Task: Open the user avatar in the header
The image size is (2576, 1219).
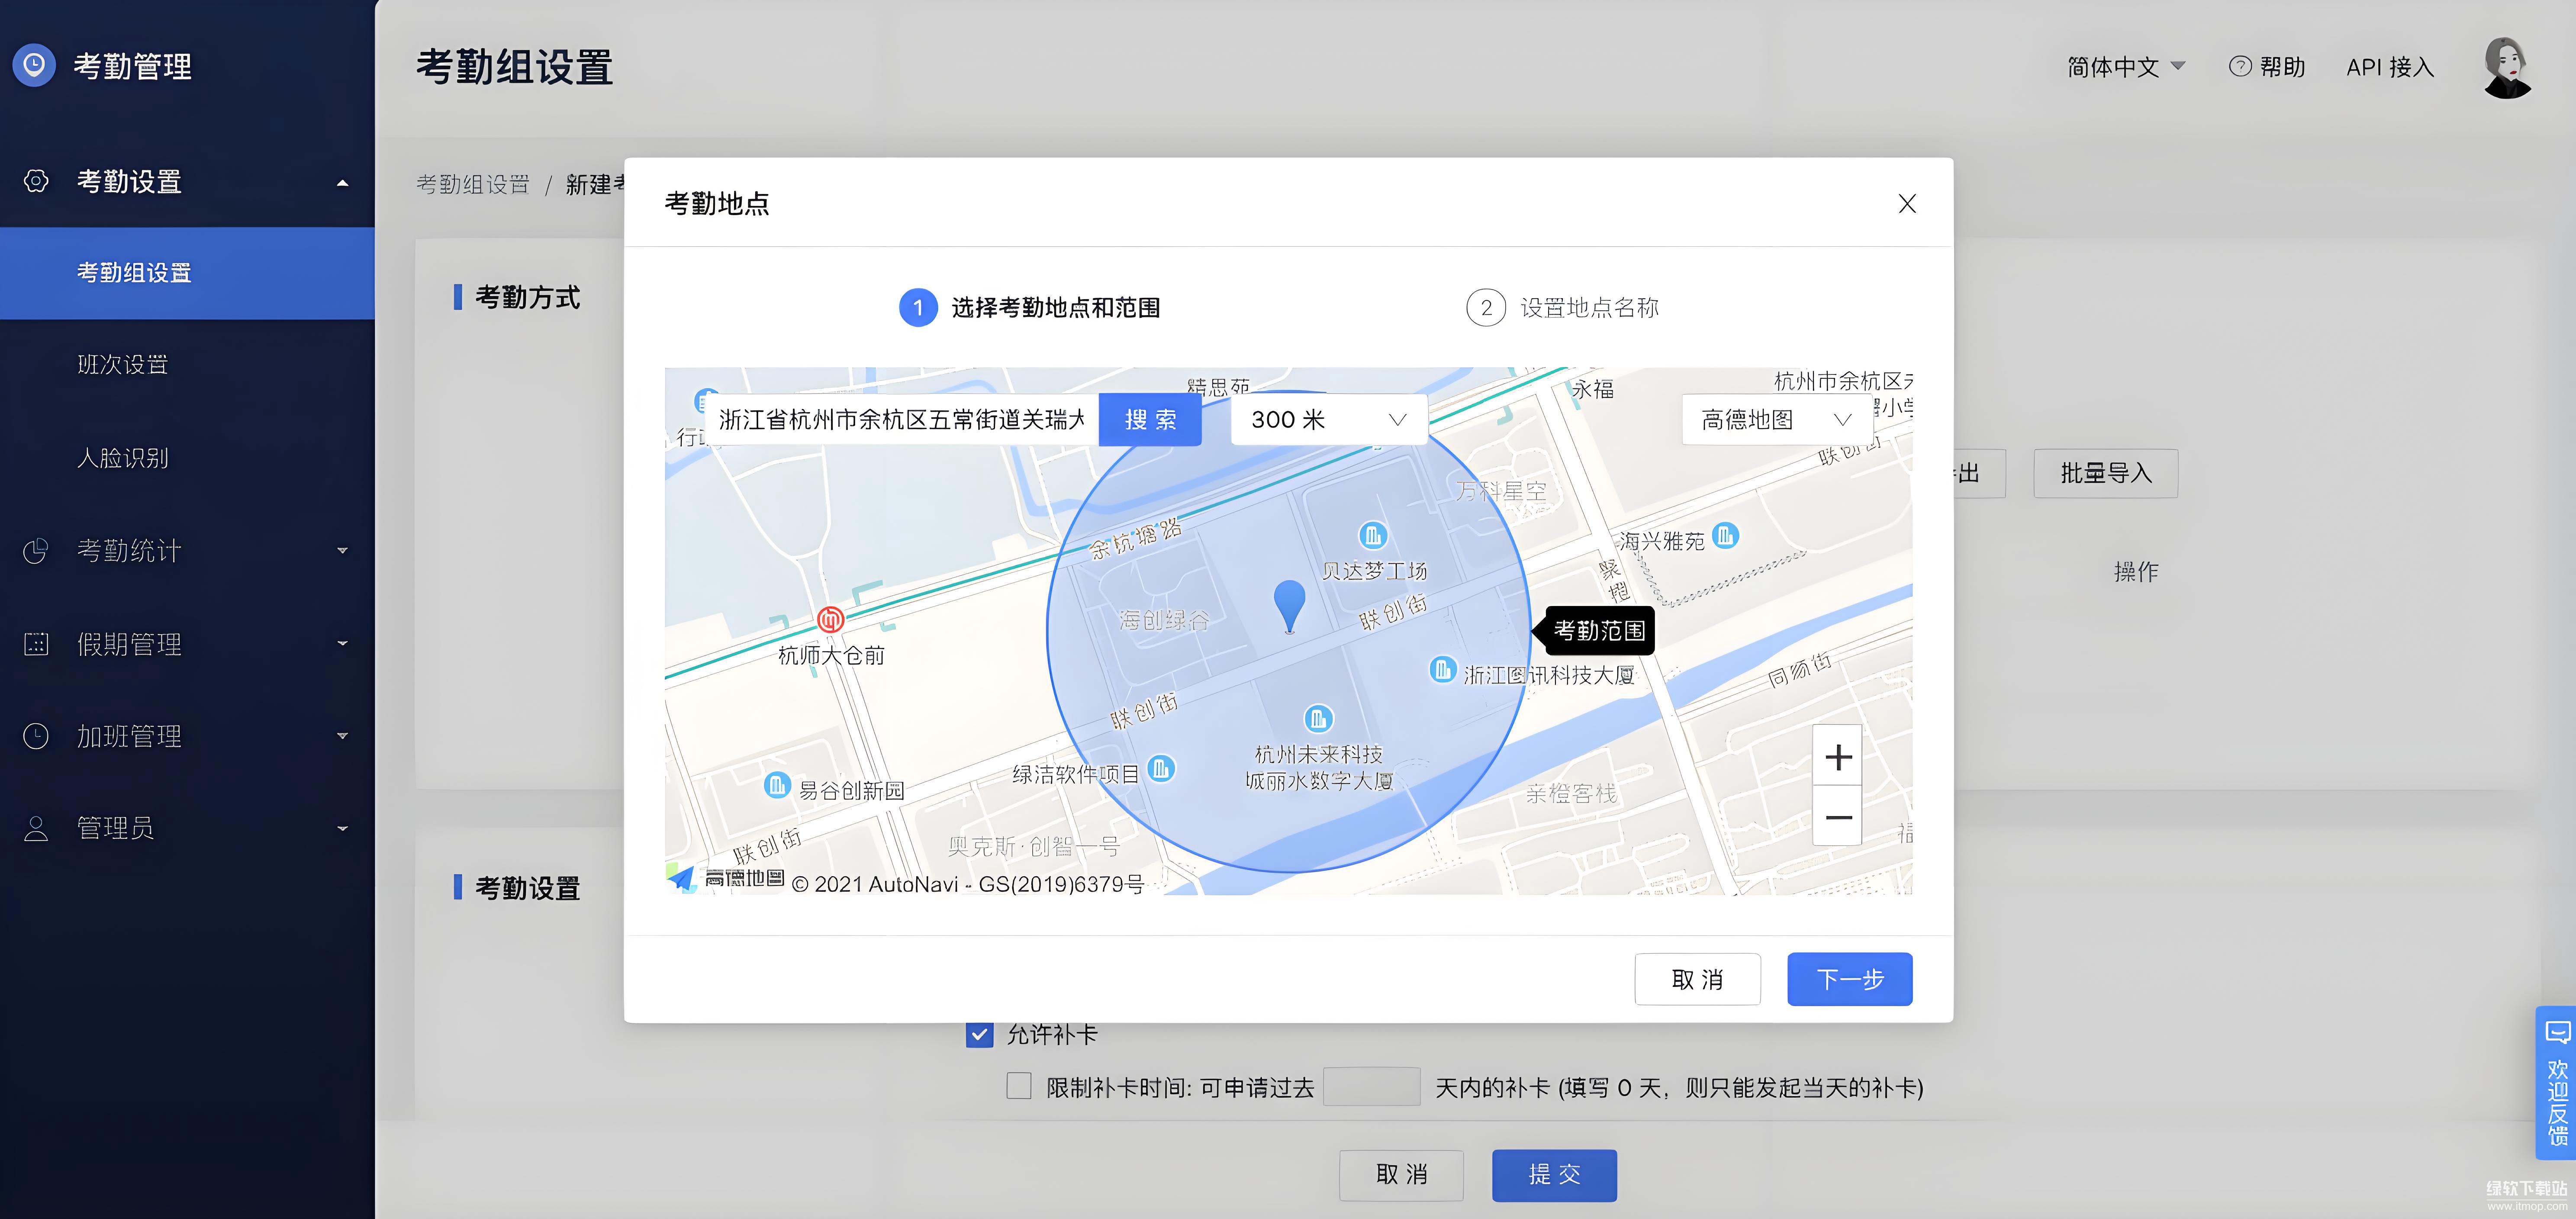Action: tap(2507, 67)
